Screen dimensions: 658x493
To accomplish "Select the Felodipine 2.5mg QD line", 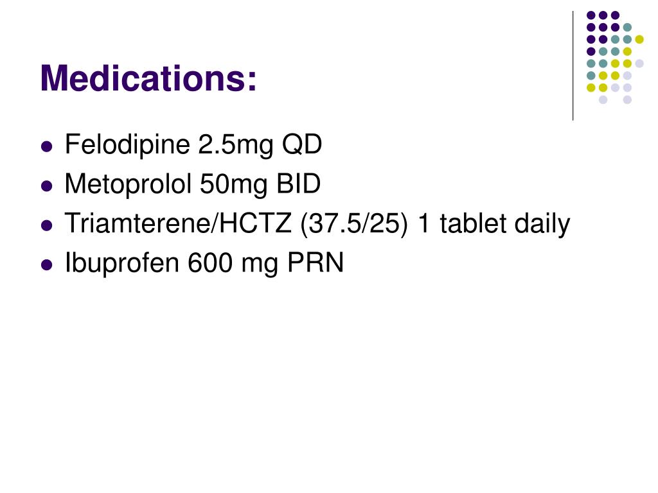I will [x=193, y=145].
